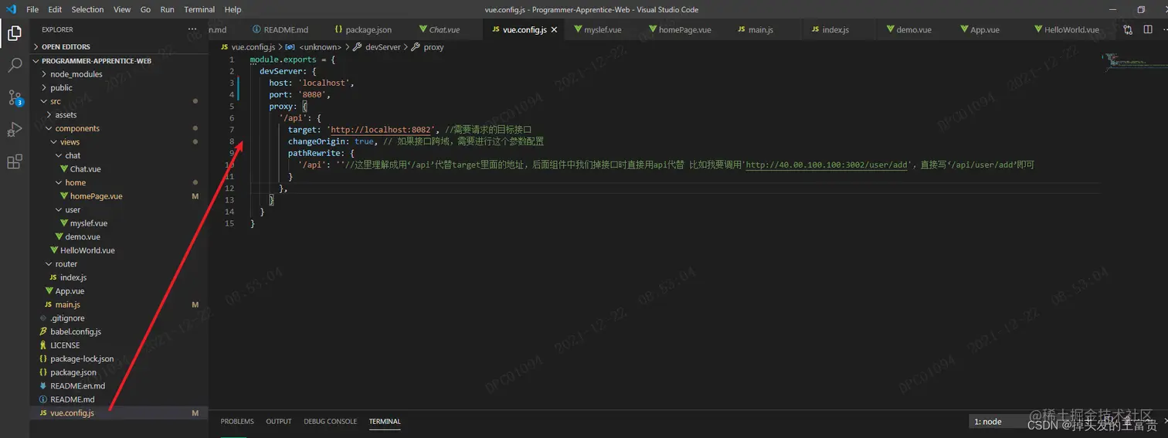Open the View menu
This screenshot has width=1168, height=438.
point(122,9)
